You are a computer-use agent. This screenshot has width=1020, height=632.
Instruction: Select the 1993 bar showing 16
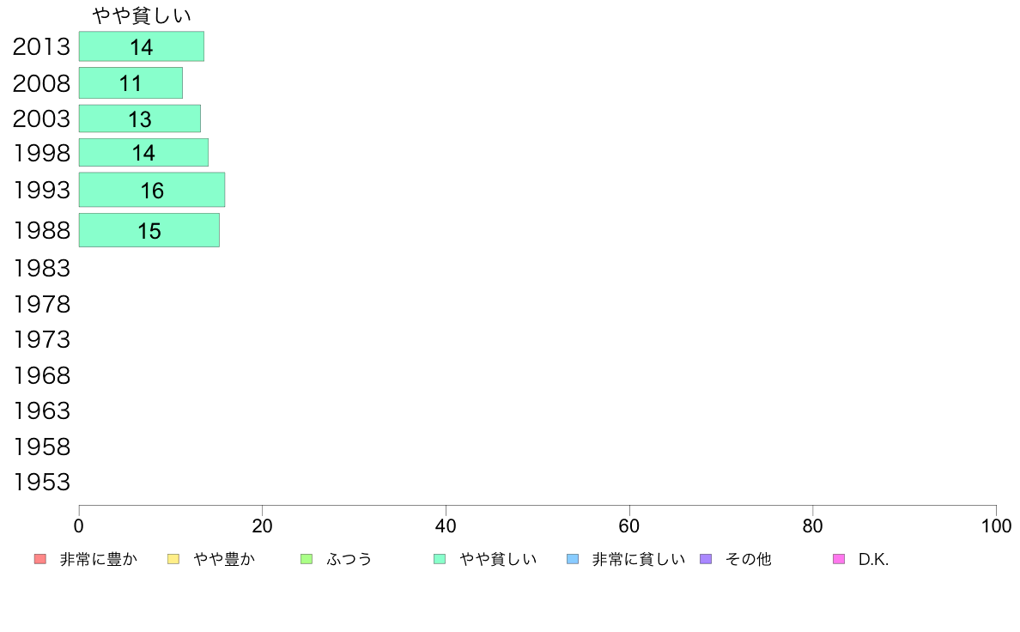152,190
